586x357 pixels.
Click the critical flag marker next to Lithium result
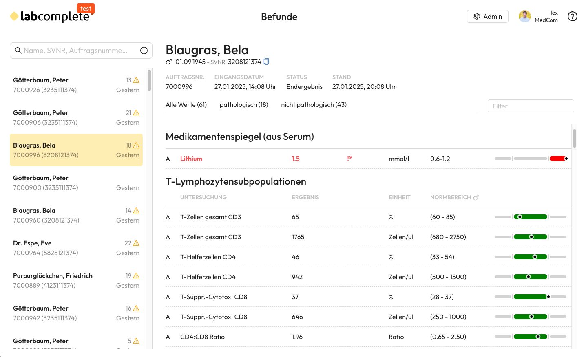349,159
